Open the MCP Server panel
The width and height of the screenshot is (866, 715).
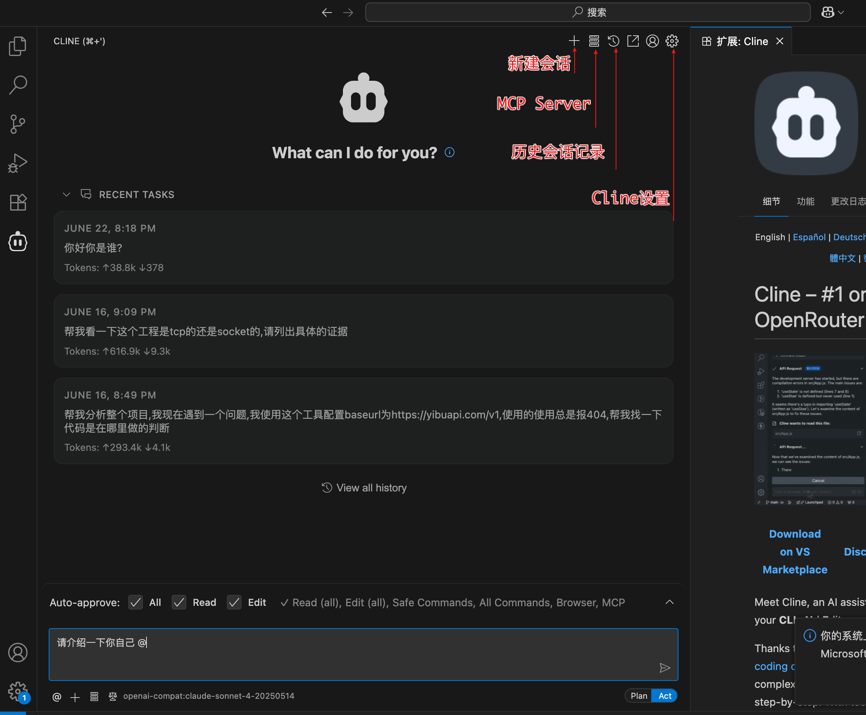click(x=594, y=41)
